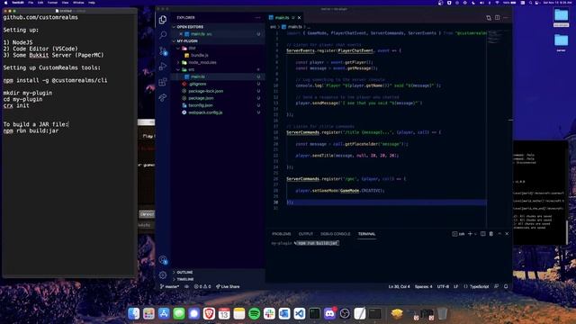Kill terminal with trash icon
This screenshot has height=324, width=576.
point(491,234)
